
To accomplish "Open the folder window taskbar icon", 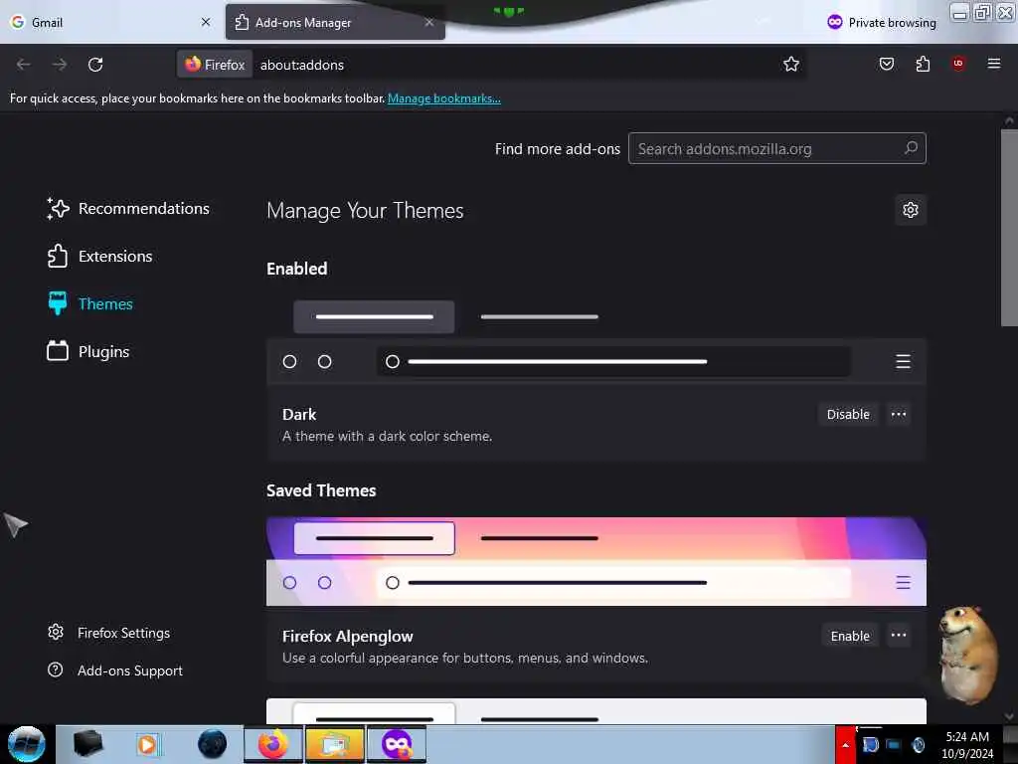I will (334, 744).
